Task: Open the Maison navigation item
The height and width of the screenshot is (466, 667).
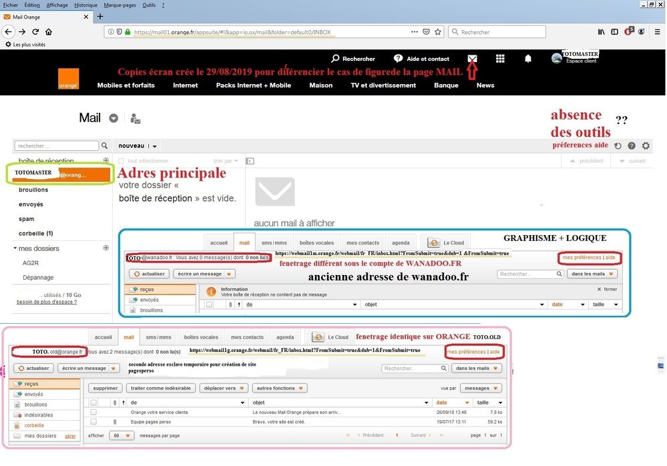Action: (320, 85)
